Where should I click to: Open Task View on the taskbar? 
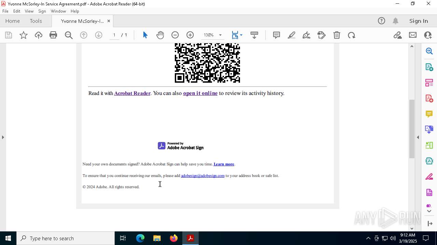123,238
